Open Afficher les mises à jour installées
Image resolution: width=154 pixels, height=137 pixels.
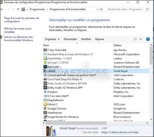(18, 30)
